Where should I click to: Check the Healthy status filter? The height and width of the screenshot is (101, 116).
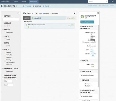click(x=5, y=52)
